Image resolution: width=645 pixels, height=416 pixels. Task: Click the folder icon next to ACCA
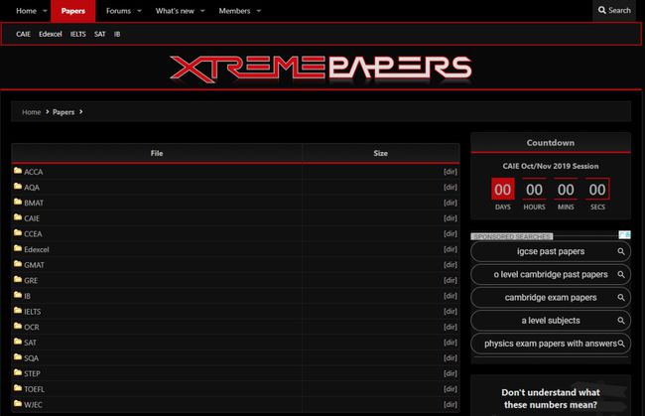(x=18, y=171)
